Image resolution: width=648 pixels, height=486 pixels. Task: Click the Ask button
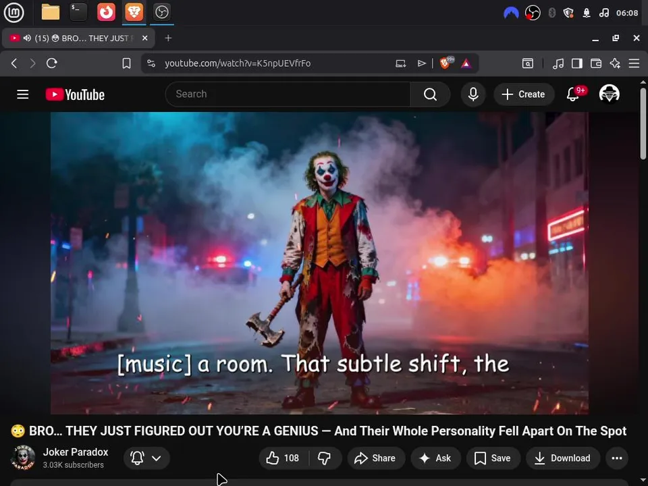pos(435,458)
